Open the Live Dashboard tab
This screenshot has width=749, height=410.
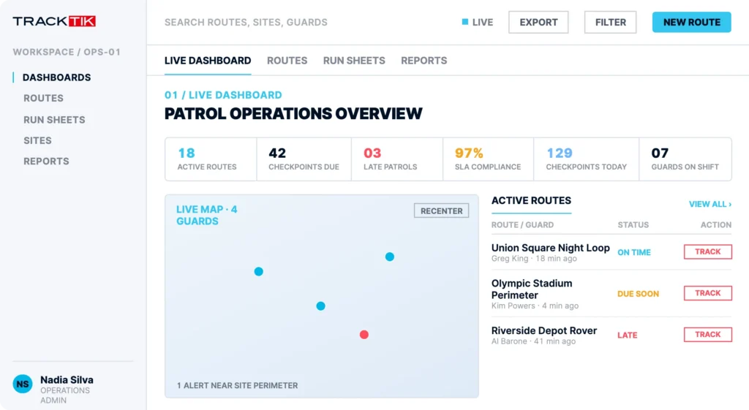pyautogui.click(x=208, y=61)
